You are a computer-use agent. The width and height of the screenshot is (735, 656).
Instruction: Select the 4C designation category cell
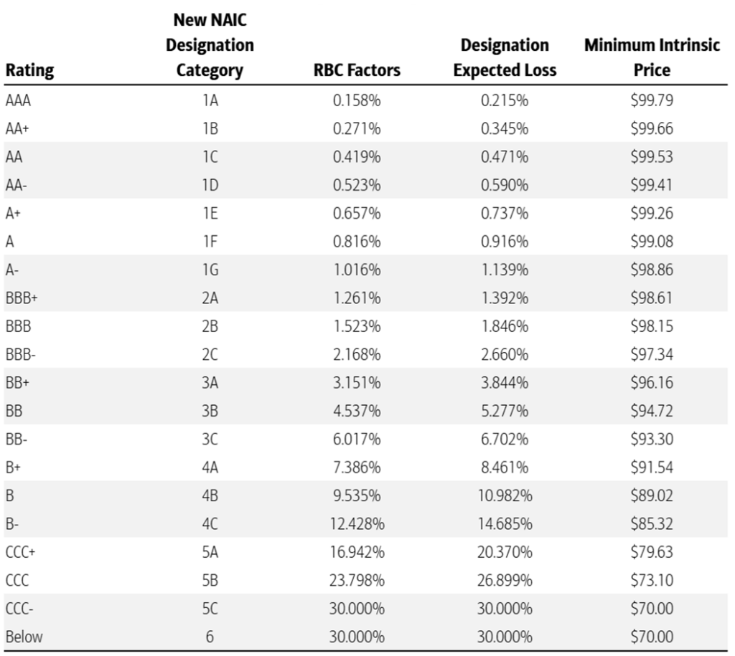pos(210,523)
